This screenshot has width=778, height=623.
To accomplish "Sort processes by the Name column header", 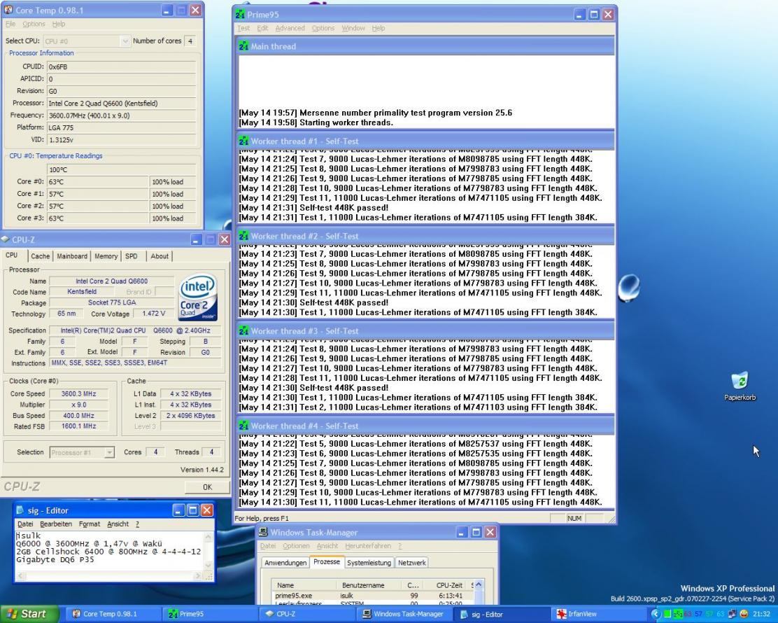I will tap(304, 585).
